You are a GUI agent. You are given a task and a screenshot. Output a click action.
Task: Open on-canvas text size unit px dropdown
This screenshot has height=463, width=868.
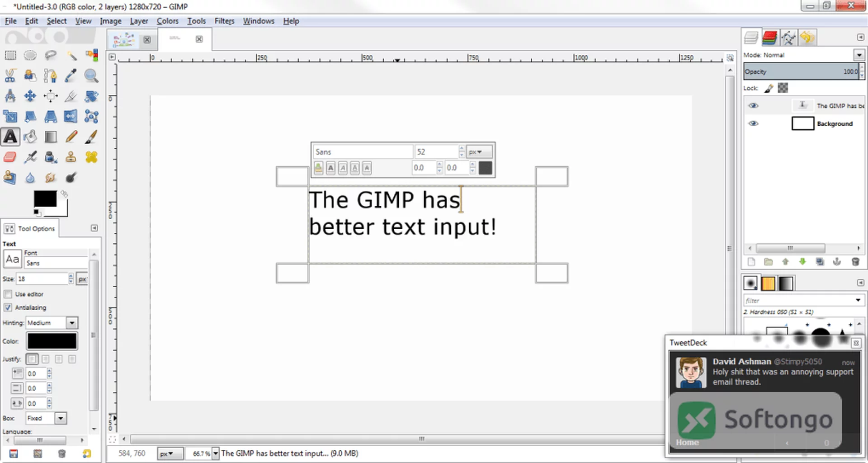(478, 152)
